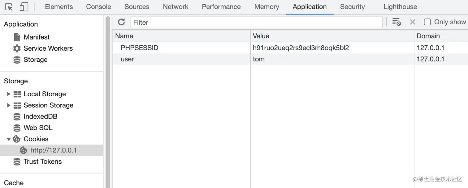Open Service Workers gear item
The image size is (468, 188).
48,48
